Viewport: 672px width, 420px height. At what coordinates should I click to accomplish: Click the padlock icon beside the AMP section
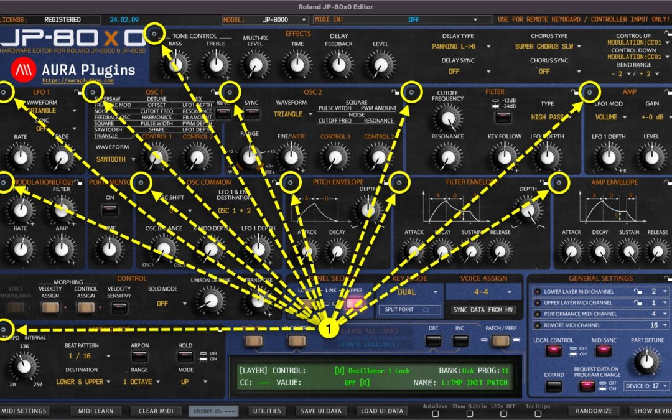[x=572, y=91]
